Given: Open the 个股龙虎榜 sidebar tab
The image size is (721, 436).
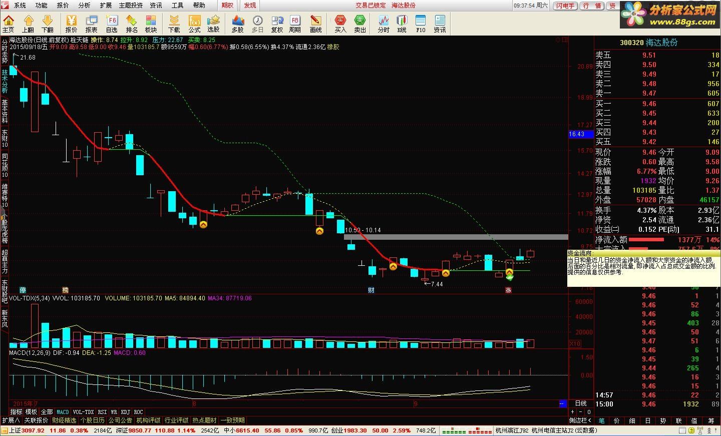Looking at the screenshot, I should coord(5,228).
